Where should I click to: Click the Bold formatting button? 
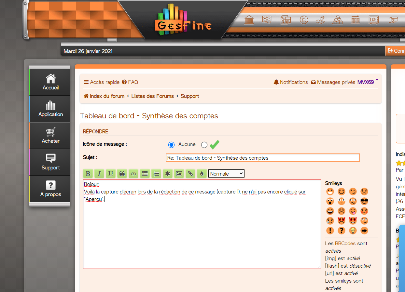point(88,174)
